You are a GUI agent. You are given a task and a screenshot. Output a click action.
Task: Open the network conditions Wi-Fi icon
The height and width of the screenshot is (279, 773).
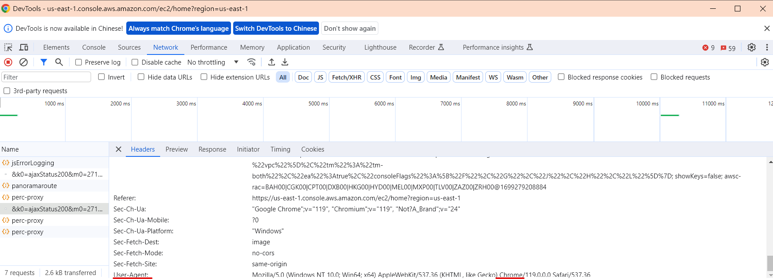(252, 62)
